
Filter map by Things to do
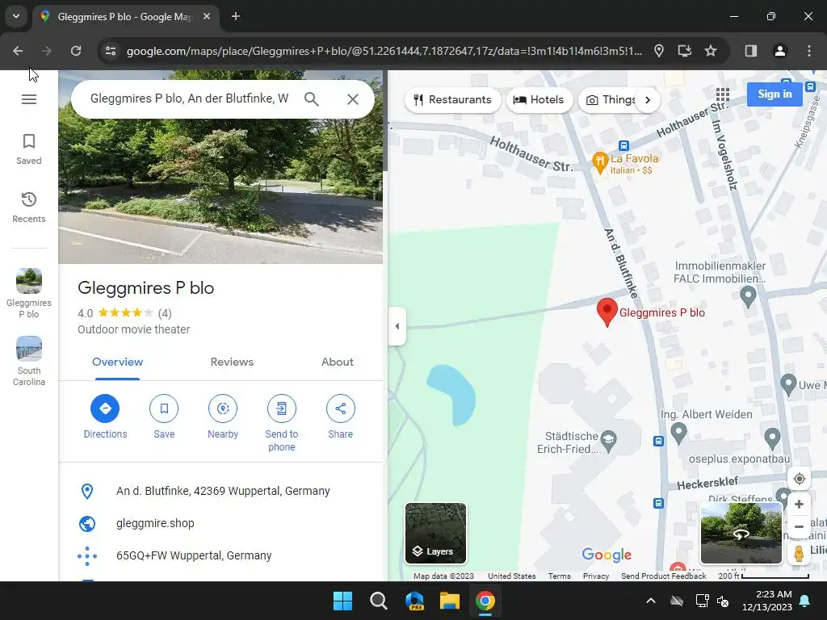pyautogui.click(x=611, y=99)
